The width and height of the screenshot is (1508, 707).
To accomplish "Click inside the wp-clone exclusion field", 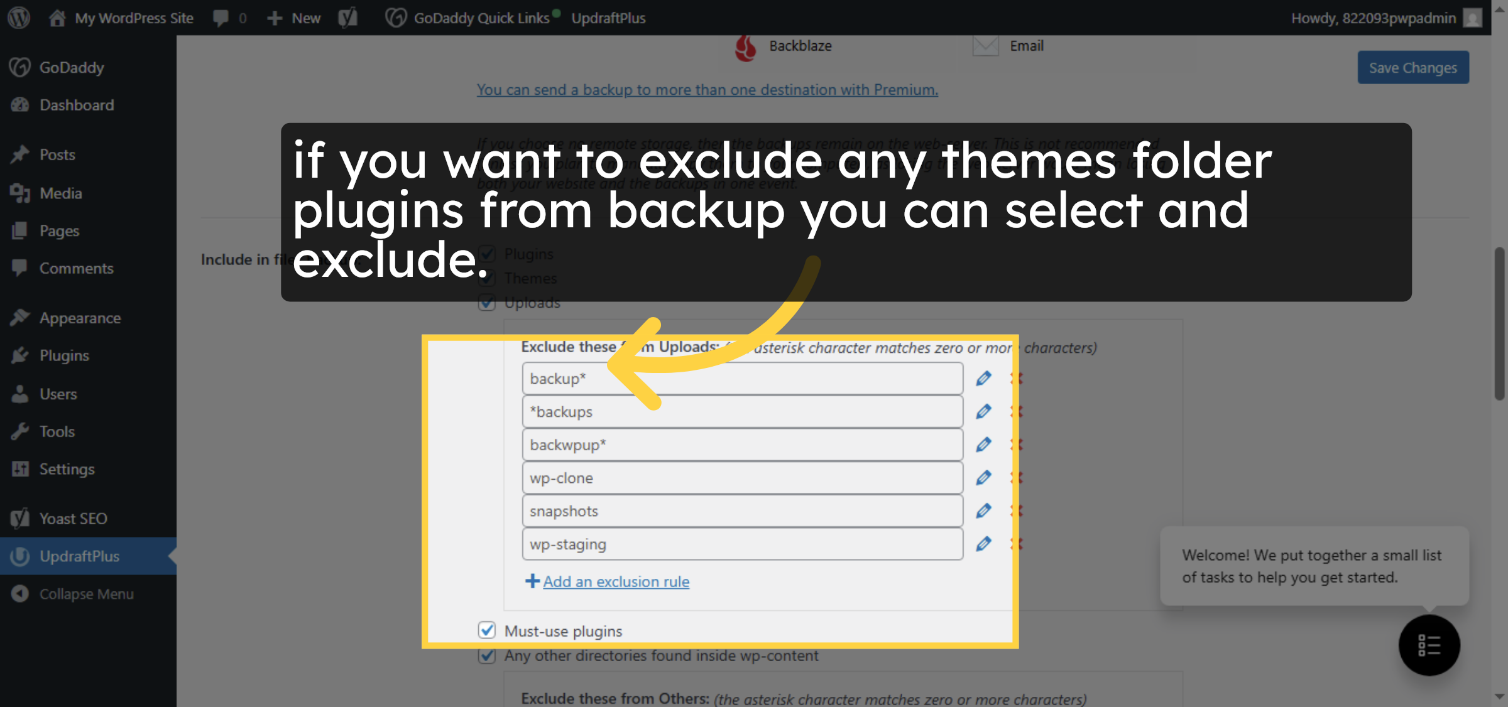I will (741, 477).
